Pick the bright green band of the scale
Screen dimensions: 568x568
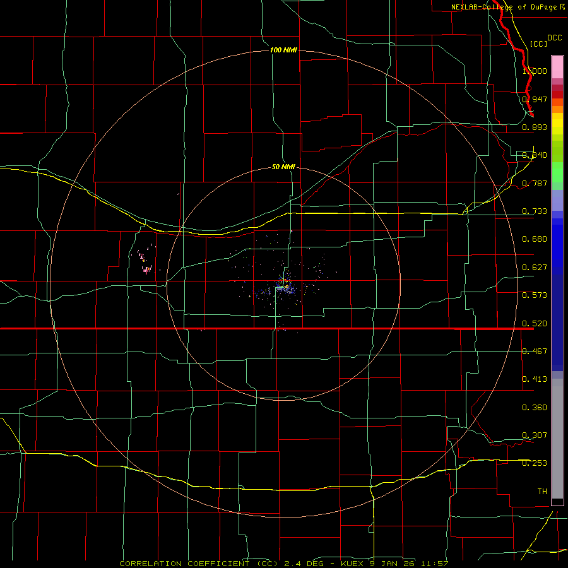click(557, 172)
